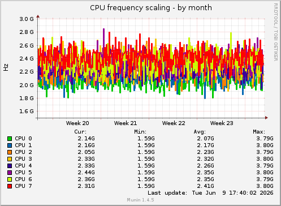
Task: Click the green CPU 0 color swatch
Action: click(x=10, y=139)
